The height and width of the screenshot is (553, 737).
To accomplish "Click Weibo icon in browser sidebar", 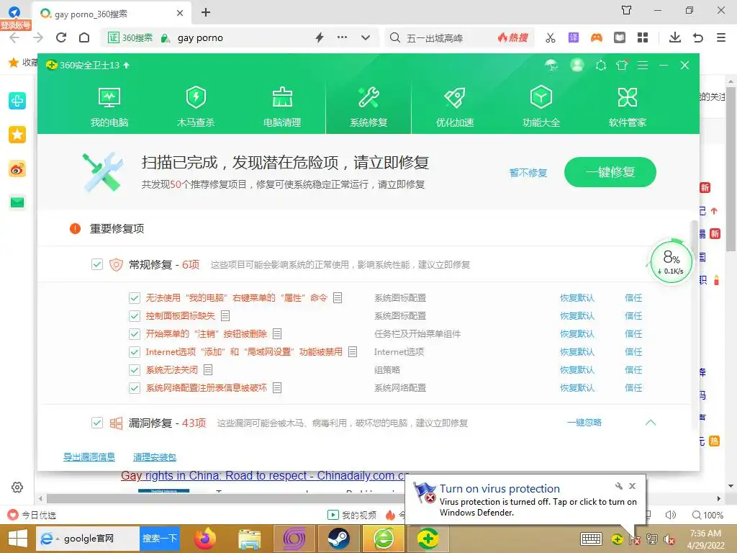I will coord(17,168).
